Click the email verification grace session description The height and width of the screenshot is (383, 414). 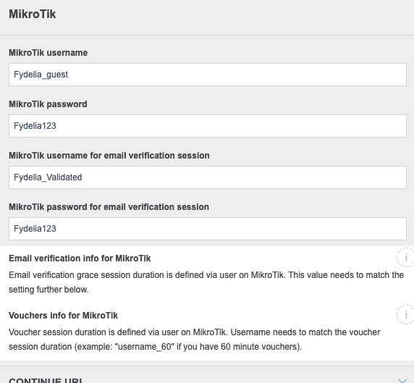[x=206, y=282]
